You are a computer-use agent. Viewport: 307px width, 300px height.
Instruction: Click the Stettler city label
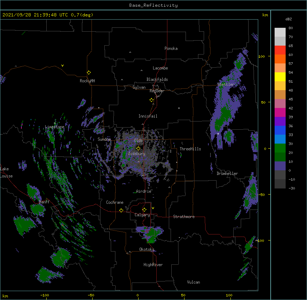pos(226,84)
